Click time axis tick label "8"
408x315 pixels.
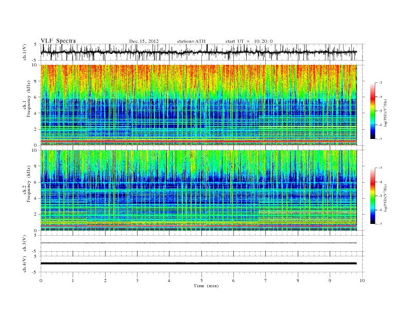[298, 281]
